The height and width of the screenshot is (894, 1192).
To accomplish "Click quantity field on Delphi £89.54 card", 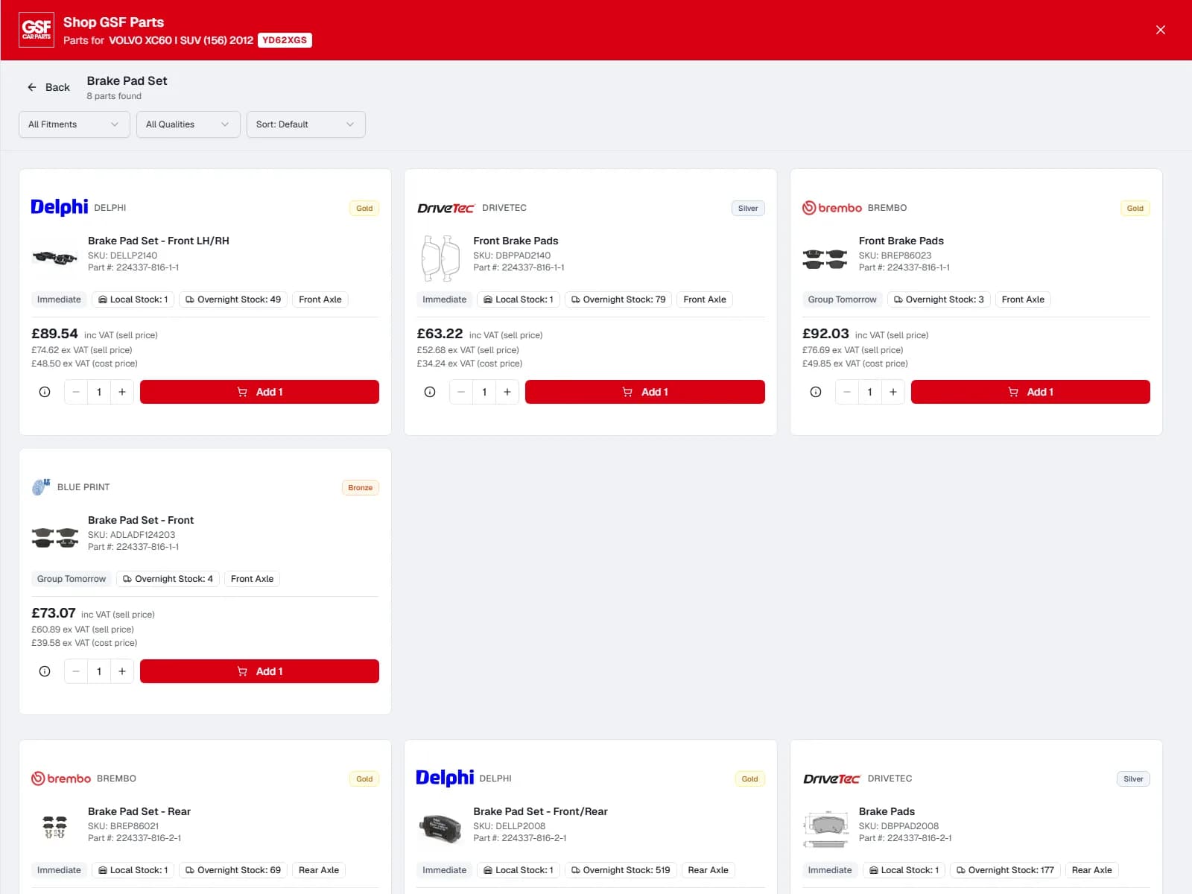I will pyautogui.click(x=99, y=392).
